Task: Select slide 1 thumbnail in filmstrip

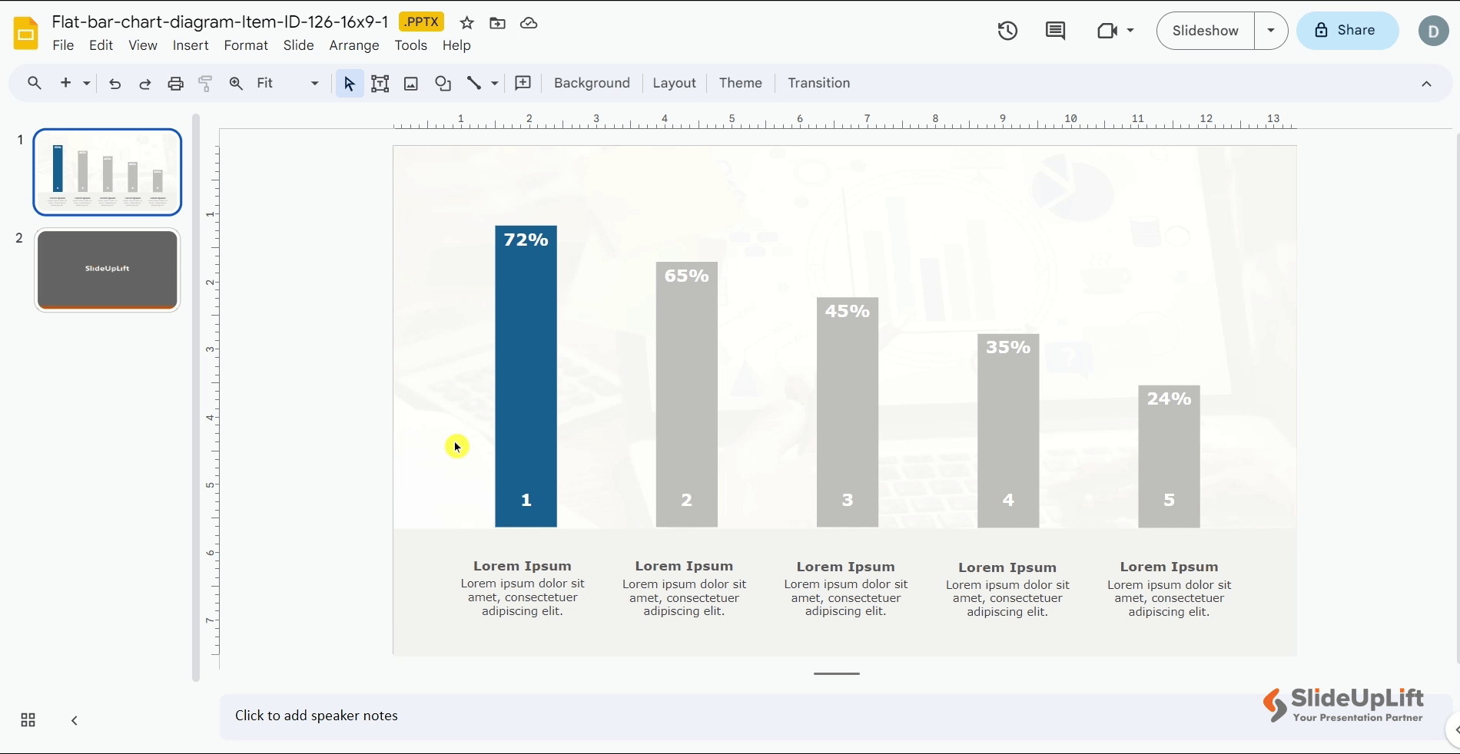Action: click(x=107, y=172)
